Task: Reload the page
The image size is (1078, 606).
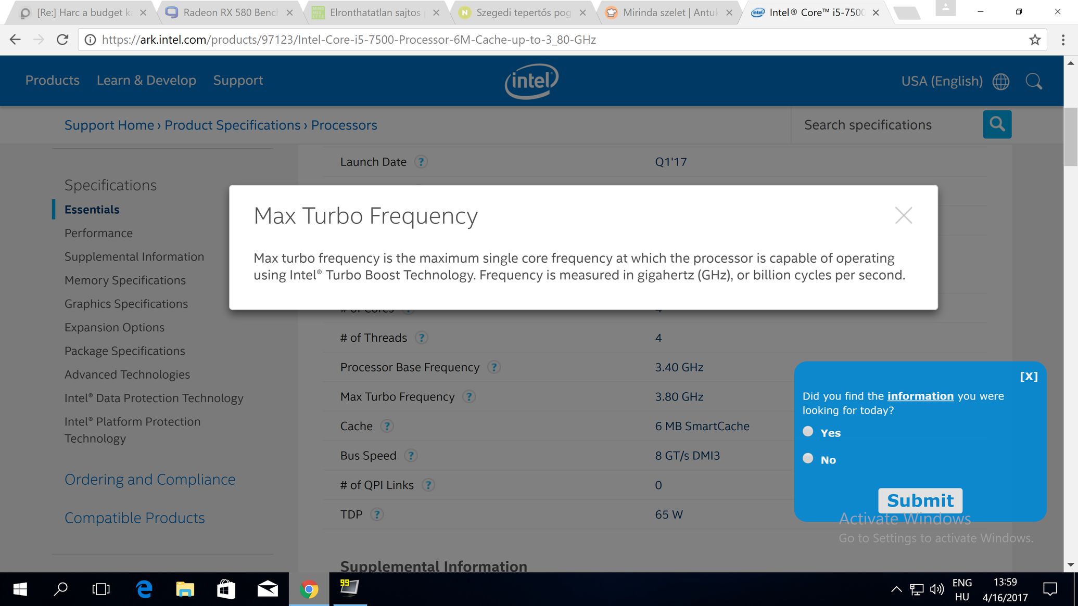Action: pos(62,40)
